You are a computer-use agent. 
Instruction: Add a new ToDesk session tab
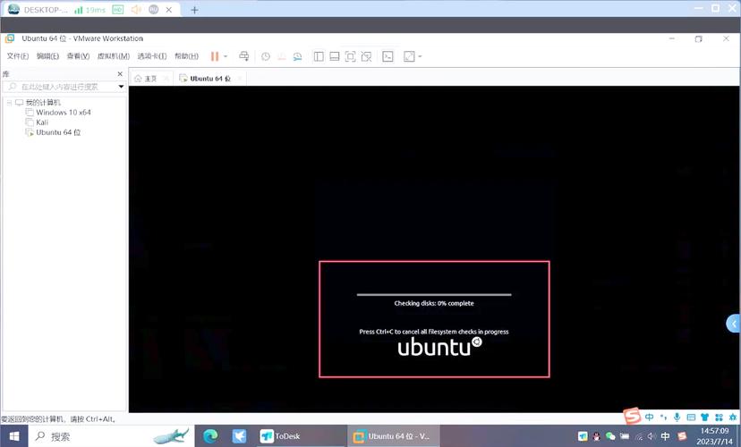pyautogui.click(x=194, y=10)
